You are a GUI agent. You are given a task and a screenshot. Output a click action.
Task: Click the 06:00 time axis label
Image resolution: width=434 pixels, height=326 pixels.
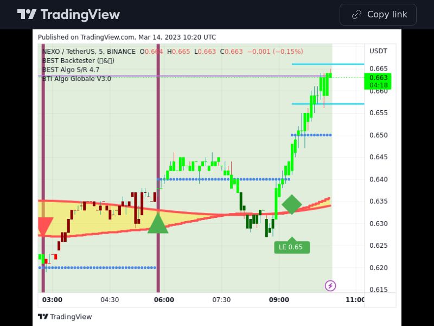(x=164, y=300)
